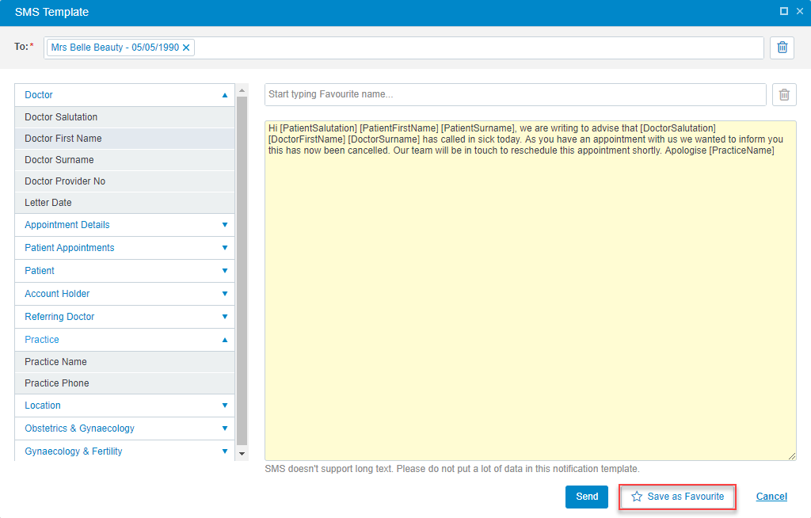Expand the Account Holder section
811x518 pixels.
(124, 294)
